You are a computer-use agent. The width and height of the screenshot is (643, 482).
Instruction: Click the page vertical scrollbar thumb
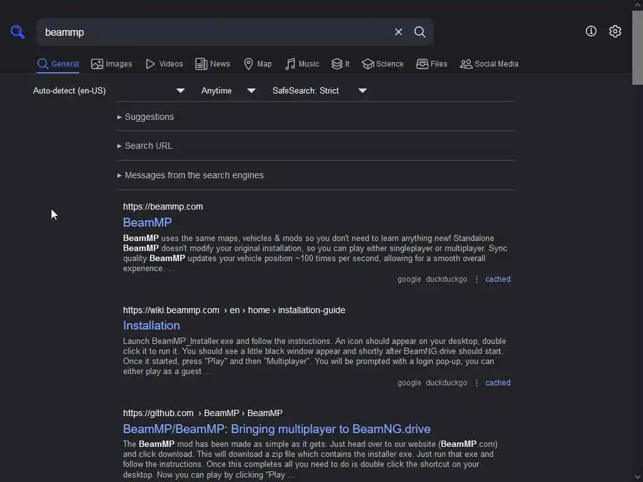point(637,47)
